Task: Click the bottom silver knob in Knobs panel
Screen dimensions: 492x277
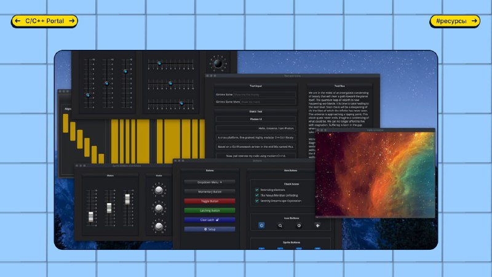Action: click(159, 226)
